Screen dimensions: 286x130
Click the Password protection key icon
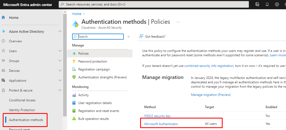[x=74, y=61]
